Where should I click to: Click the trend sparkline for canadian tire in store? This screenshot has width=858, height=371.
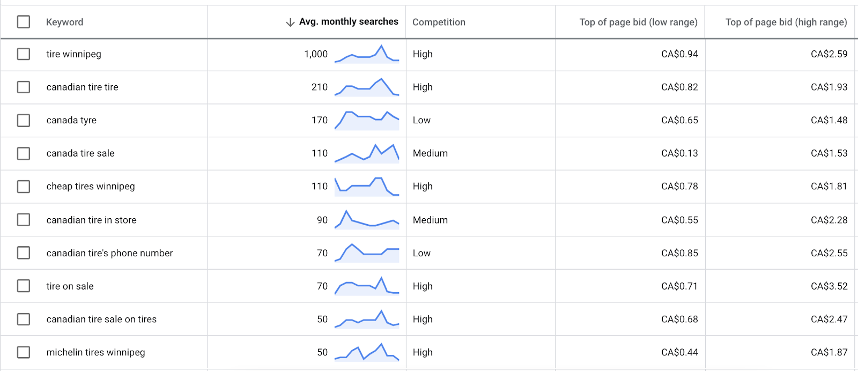[367, 220]
